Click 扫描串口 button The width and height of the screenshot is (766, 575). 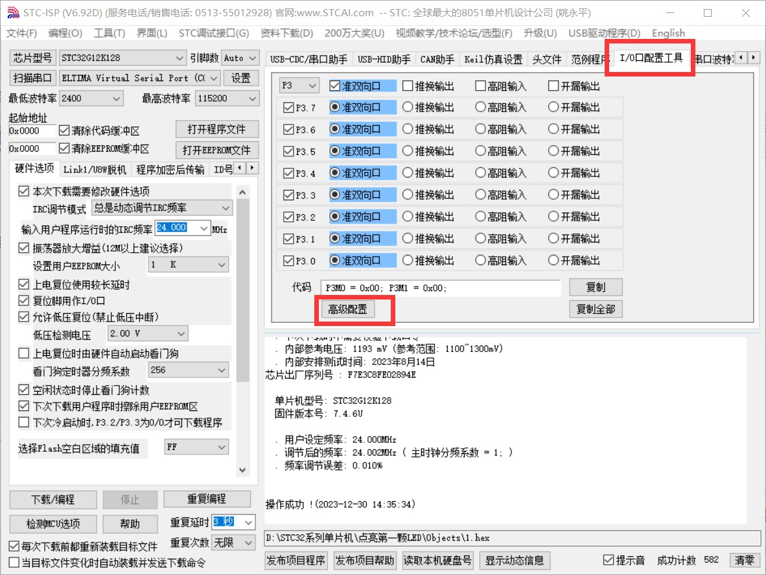pyautogui.click(x=33, y=78)
